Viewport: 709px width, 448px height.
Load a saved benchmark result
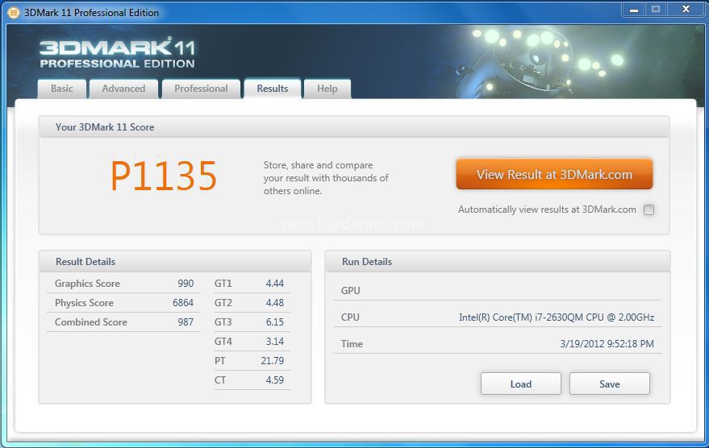pos(521,384)
